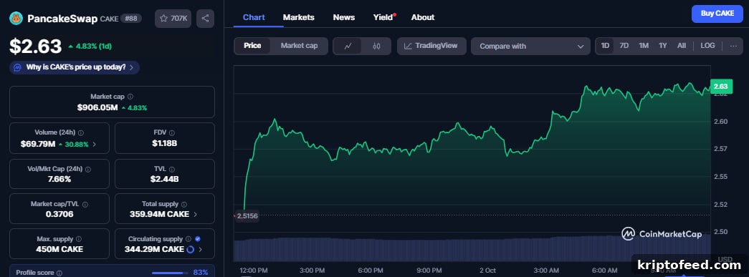Select 1D time range

(605, 46)
